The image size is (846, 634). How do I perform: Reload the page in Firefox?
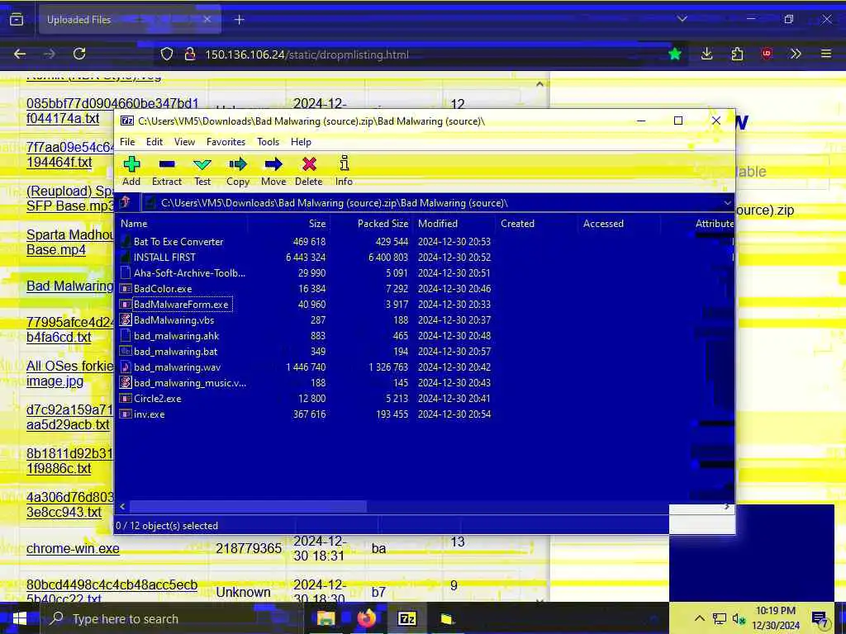click(79, 54)
